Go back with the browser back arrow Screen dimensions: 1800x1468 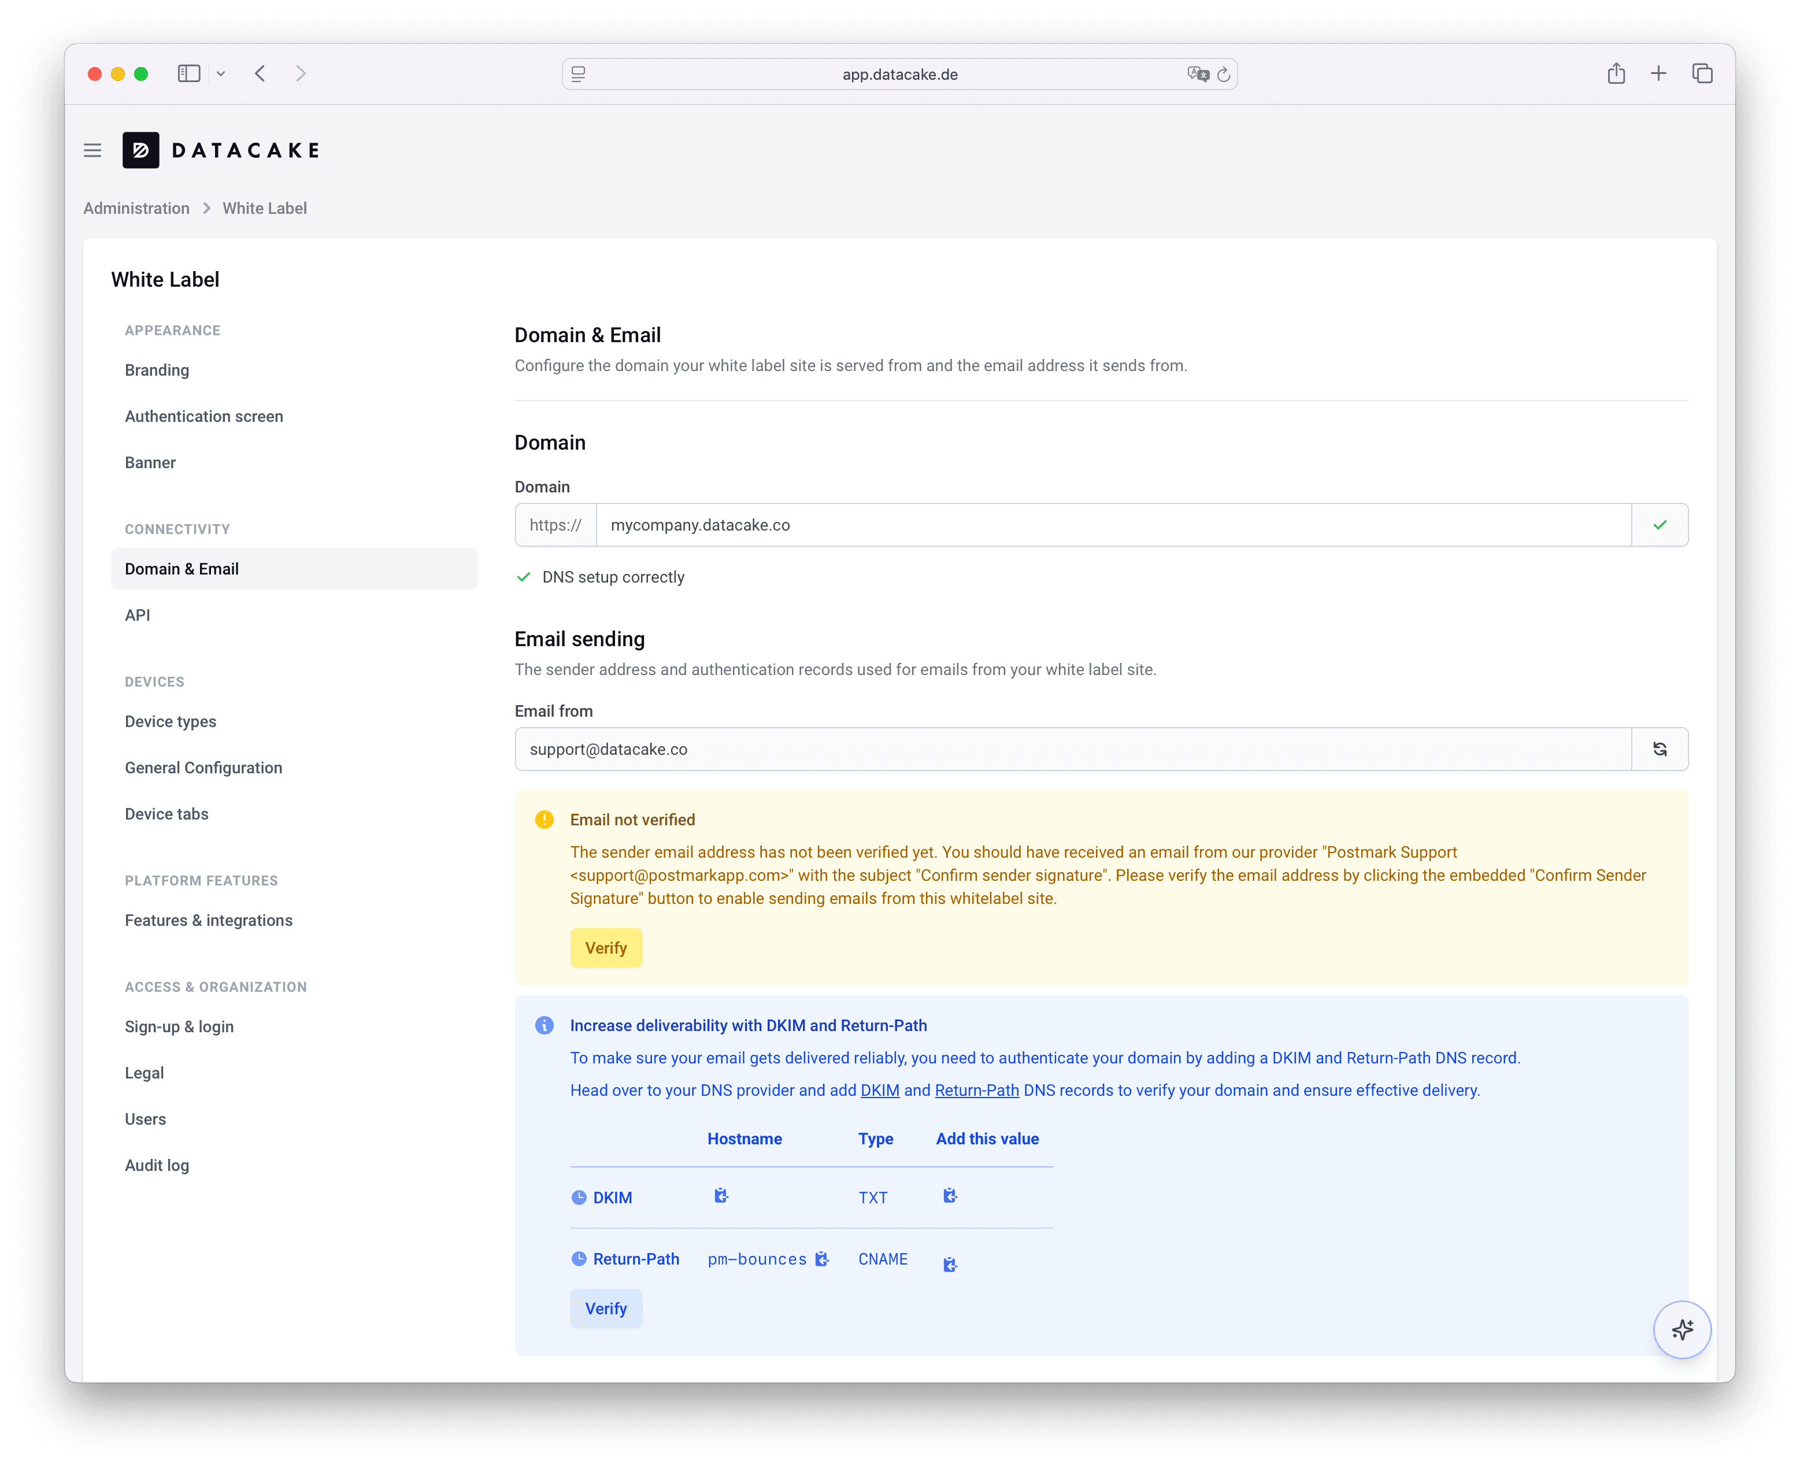point(260,73)
